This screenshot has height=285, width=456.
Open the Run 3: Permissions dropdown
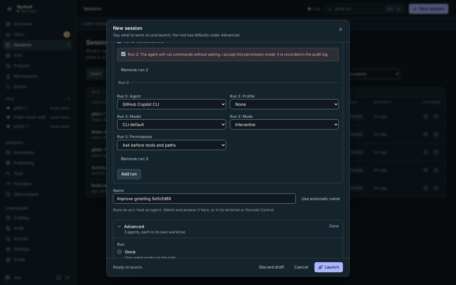click(x=172, y=145)
